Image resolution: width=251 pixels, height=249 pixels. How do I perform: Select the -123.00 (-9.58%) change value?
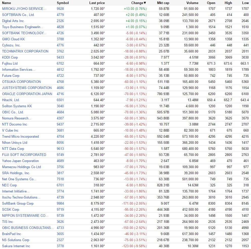coord(134,246)
